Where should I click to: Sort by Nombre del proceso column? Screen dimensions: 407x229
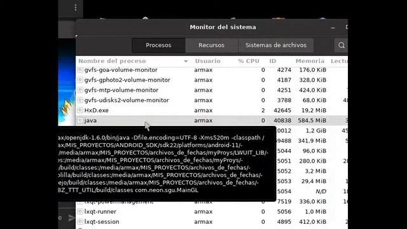pos(112,61)
